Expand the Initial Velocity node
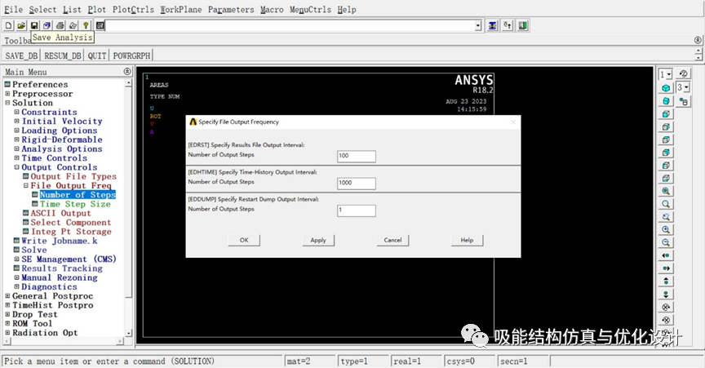The image size is (705, 368). pos(16,121)
